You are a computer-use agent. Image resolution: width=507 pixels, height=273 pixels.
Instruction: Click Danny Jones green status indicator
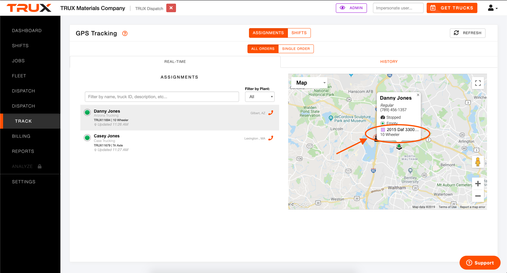pos(87,112)
